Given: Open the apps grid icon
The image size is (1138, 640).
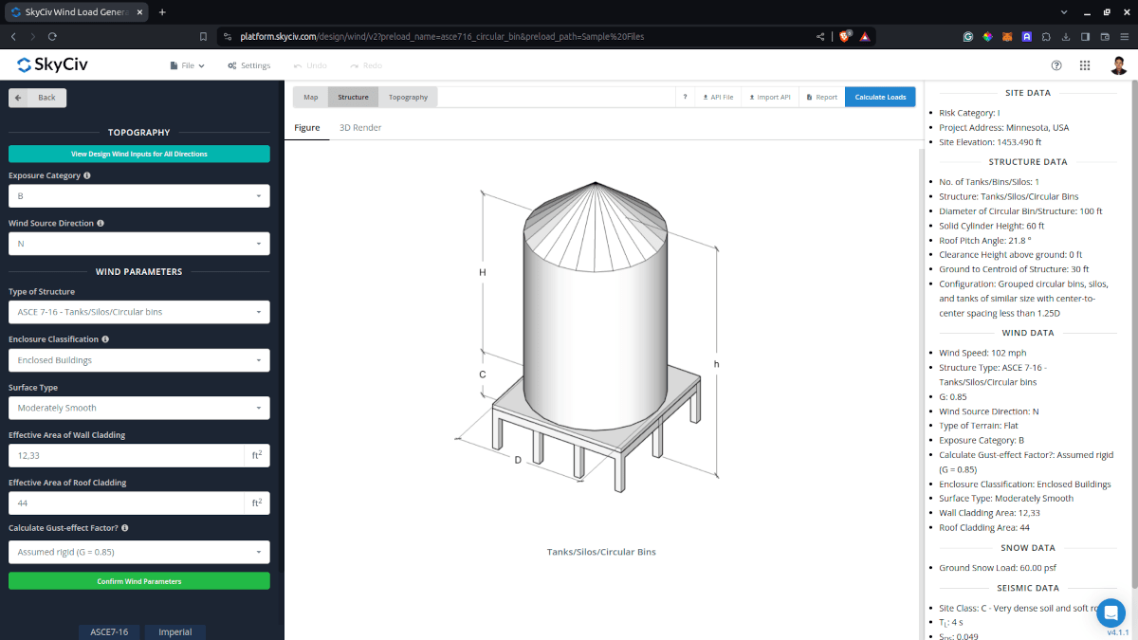Looking at the screenshot, I should click(1085, 65).
